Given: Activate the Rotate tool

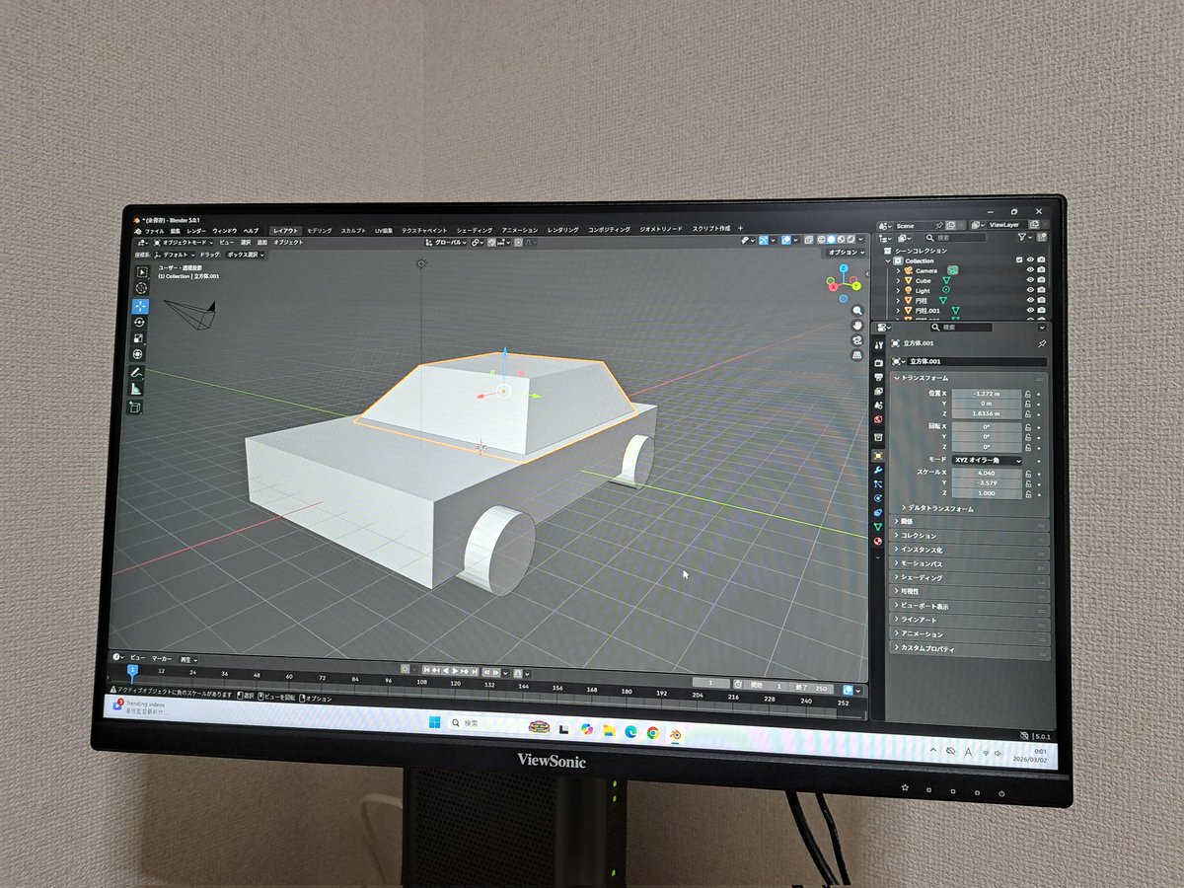Looking at the screenshot, I should [139, 322].
